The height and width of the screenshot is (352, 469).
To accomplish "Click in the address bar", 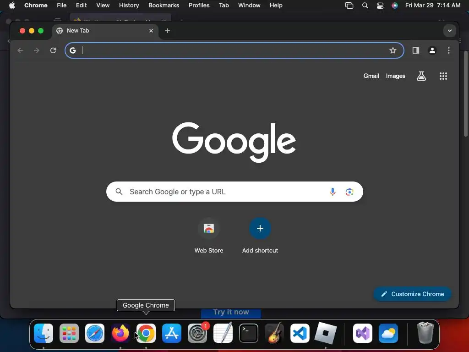I will tap(234, 50).
